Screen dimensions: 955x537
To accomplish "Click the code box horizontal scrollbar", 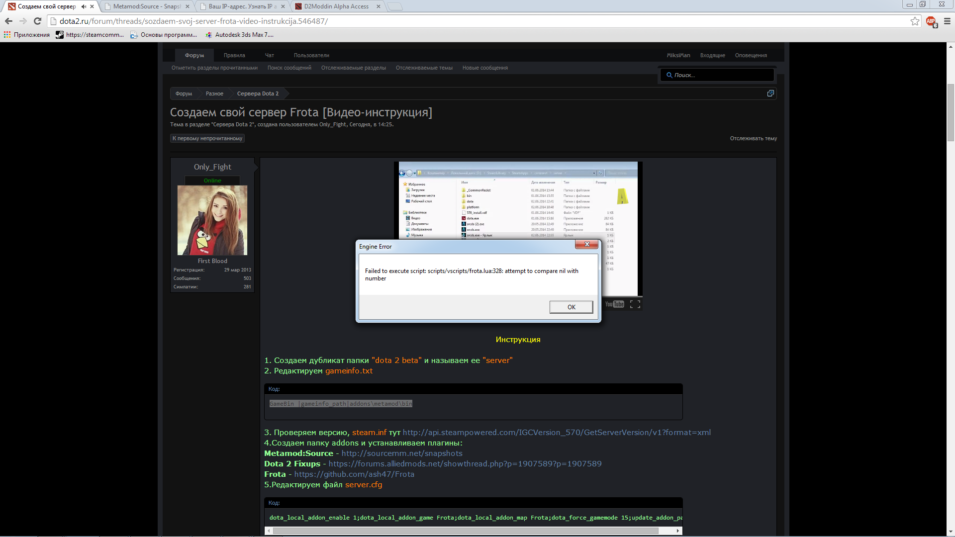I will click(x=466, y=531).
